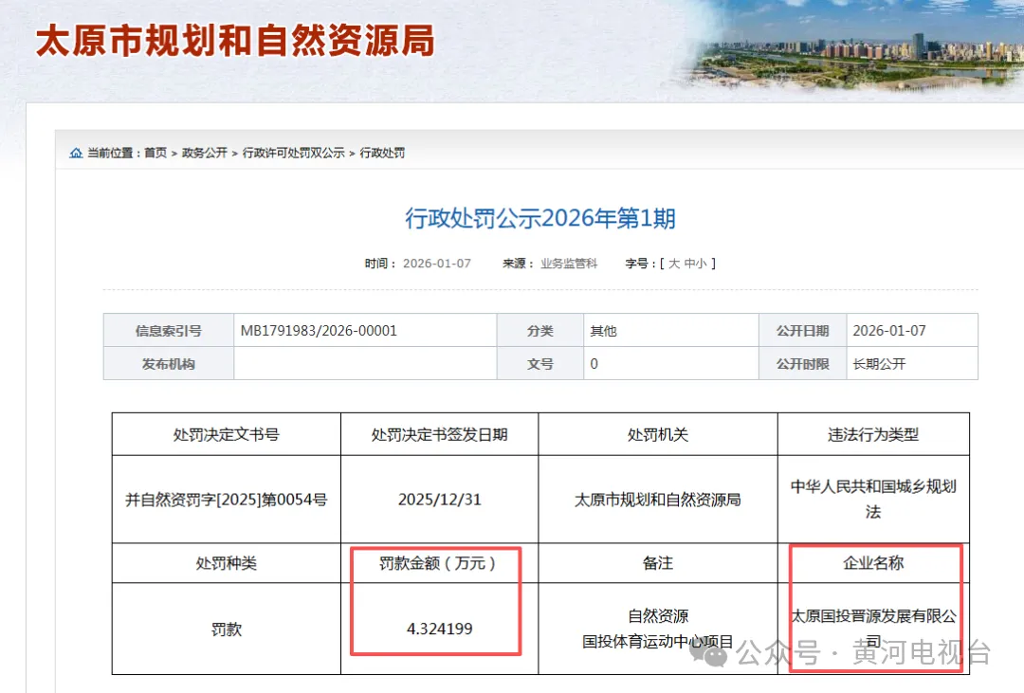
Task: Click the 备注 header cell
Action: pos(658,563)
